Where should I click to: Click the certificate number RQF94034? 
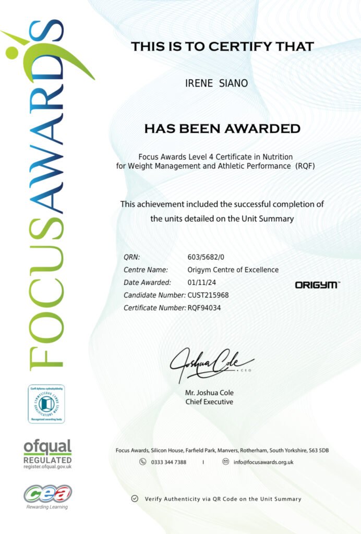coord(204,308)
